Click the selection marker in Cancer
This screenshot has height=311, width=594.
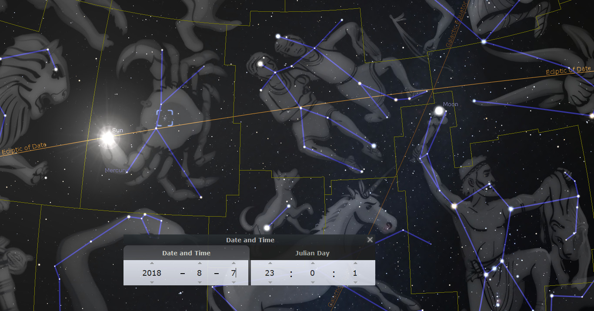click(x=165, y=118)
